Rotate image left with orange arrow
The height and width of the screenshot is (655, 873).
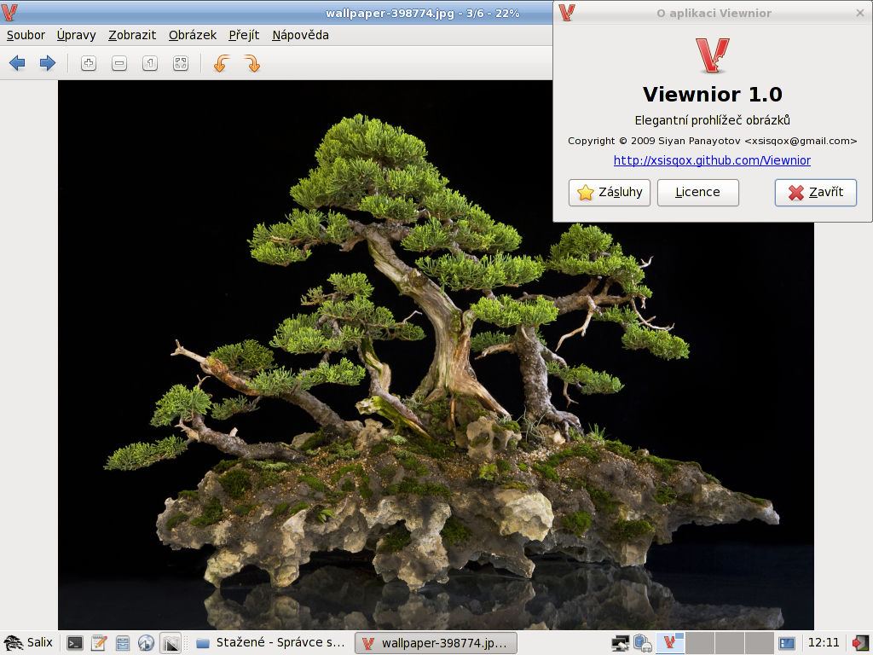point(222,63)
